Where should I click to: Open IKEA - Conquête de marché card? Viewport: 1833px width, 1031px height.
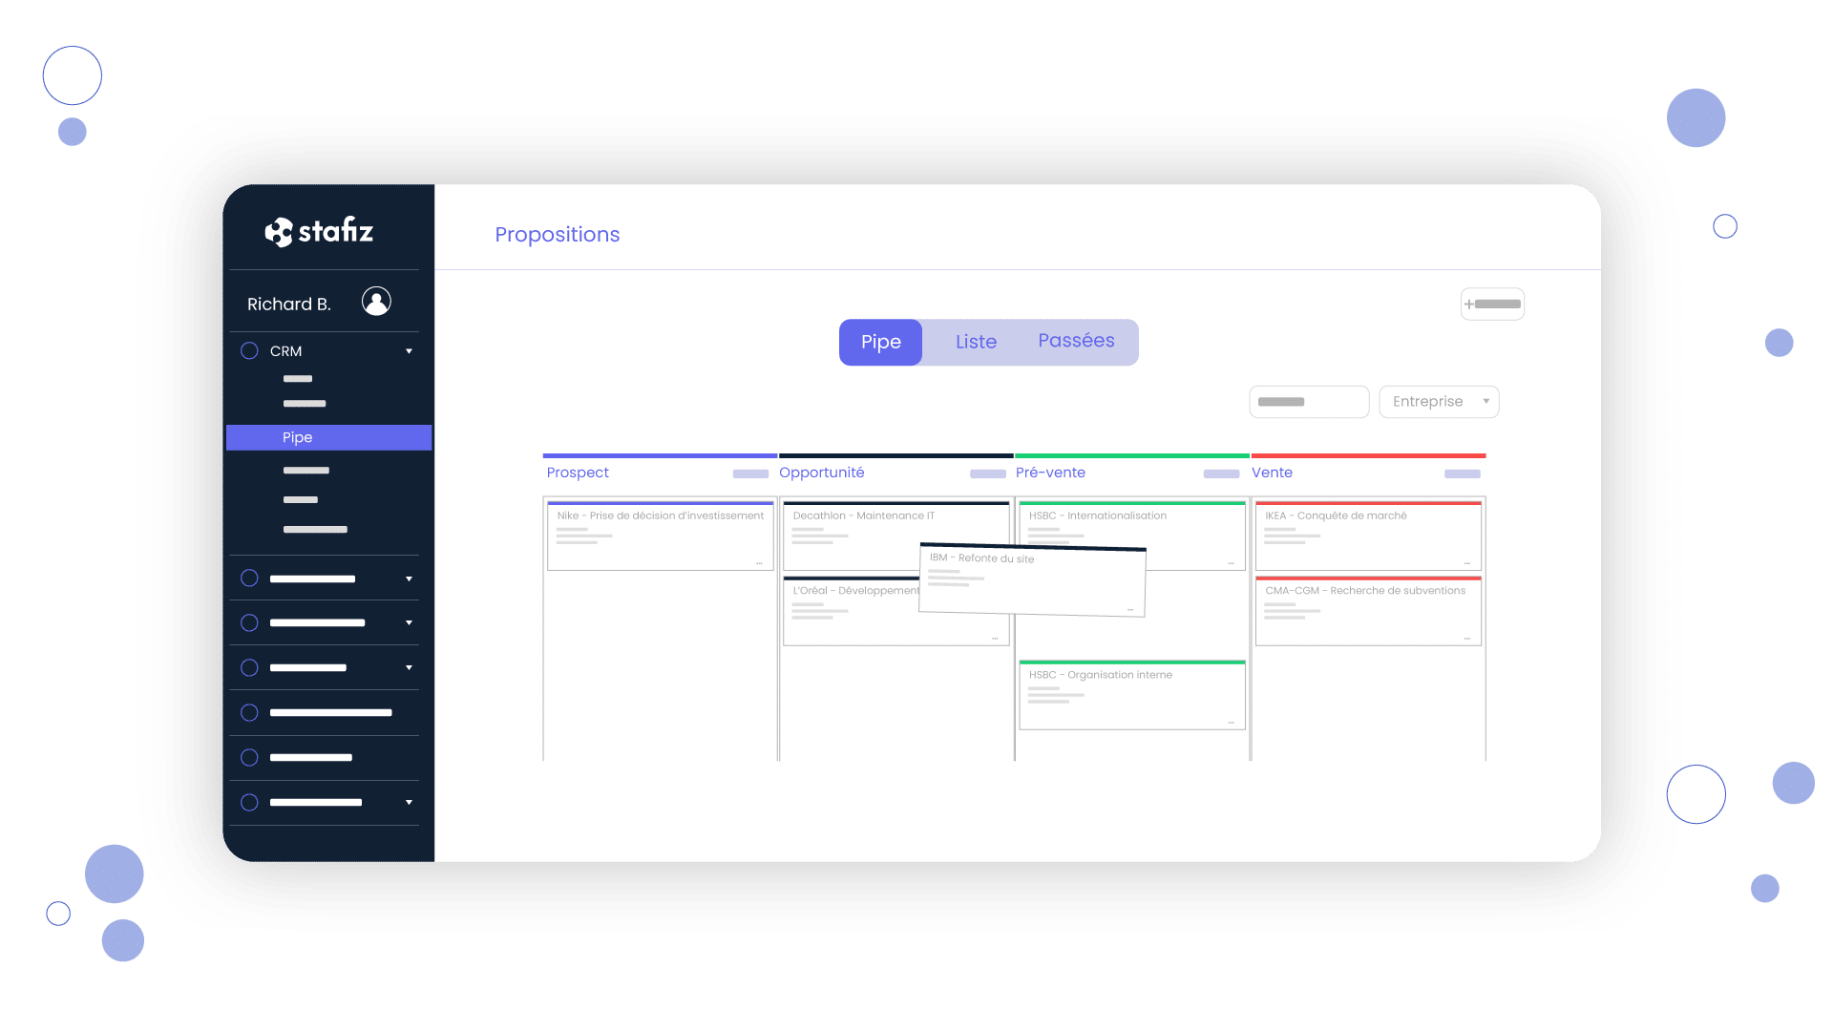[1368, 536]
